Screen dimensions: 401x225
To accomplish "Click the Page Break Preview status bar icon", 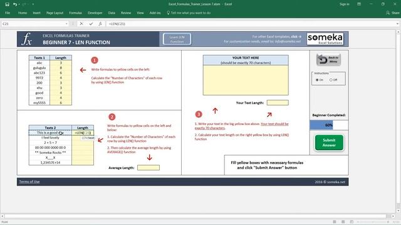I will point(352,222).
